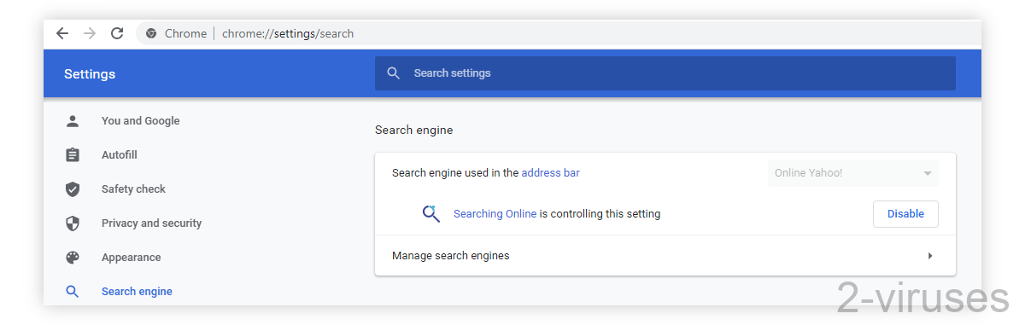
Task: Open Privacy and security section
Action: [152, 223]
